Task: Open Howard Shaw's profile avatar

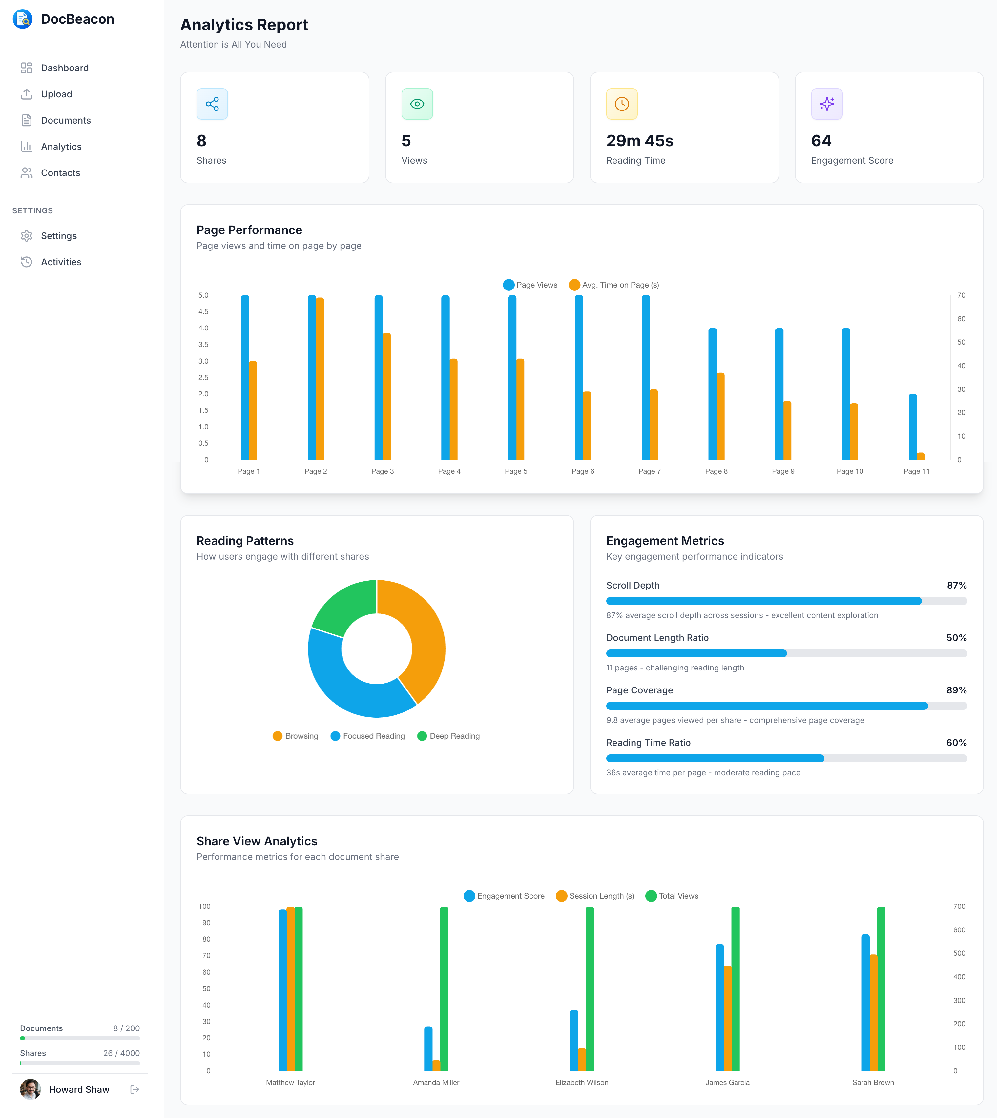Action: point(30,1089)
